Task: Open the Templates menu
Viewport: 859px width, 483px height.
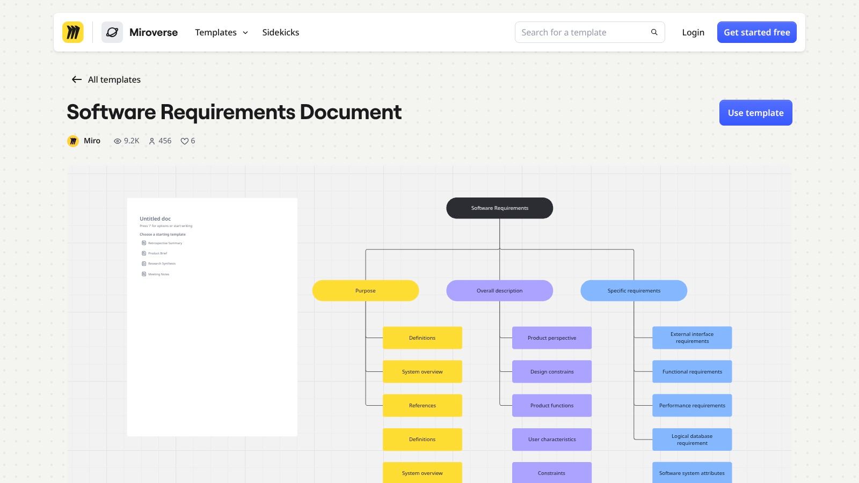Action: click(221, 32)
